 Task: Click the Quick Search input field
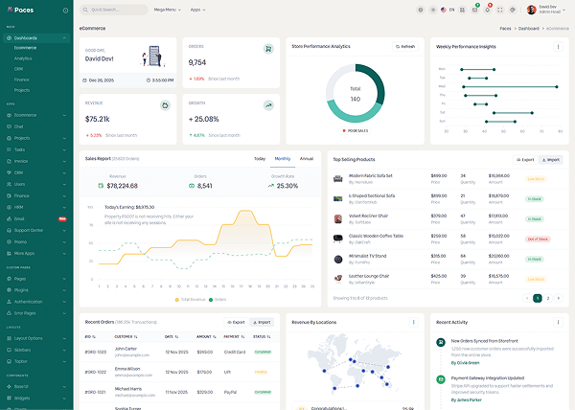pos(113,10)
